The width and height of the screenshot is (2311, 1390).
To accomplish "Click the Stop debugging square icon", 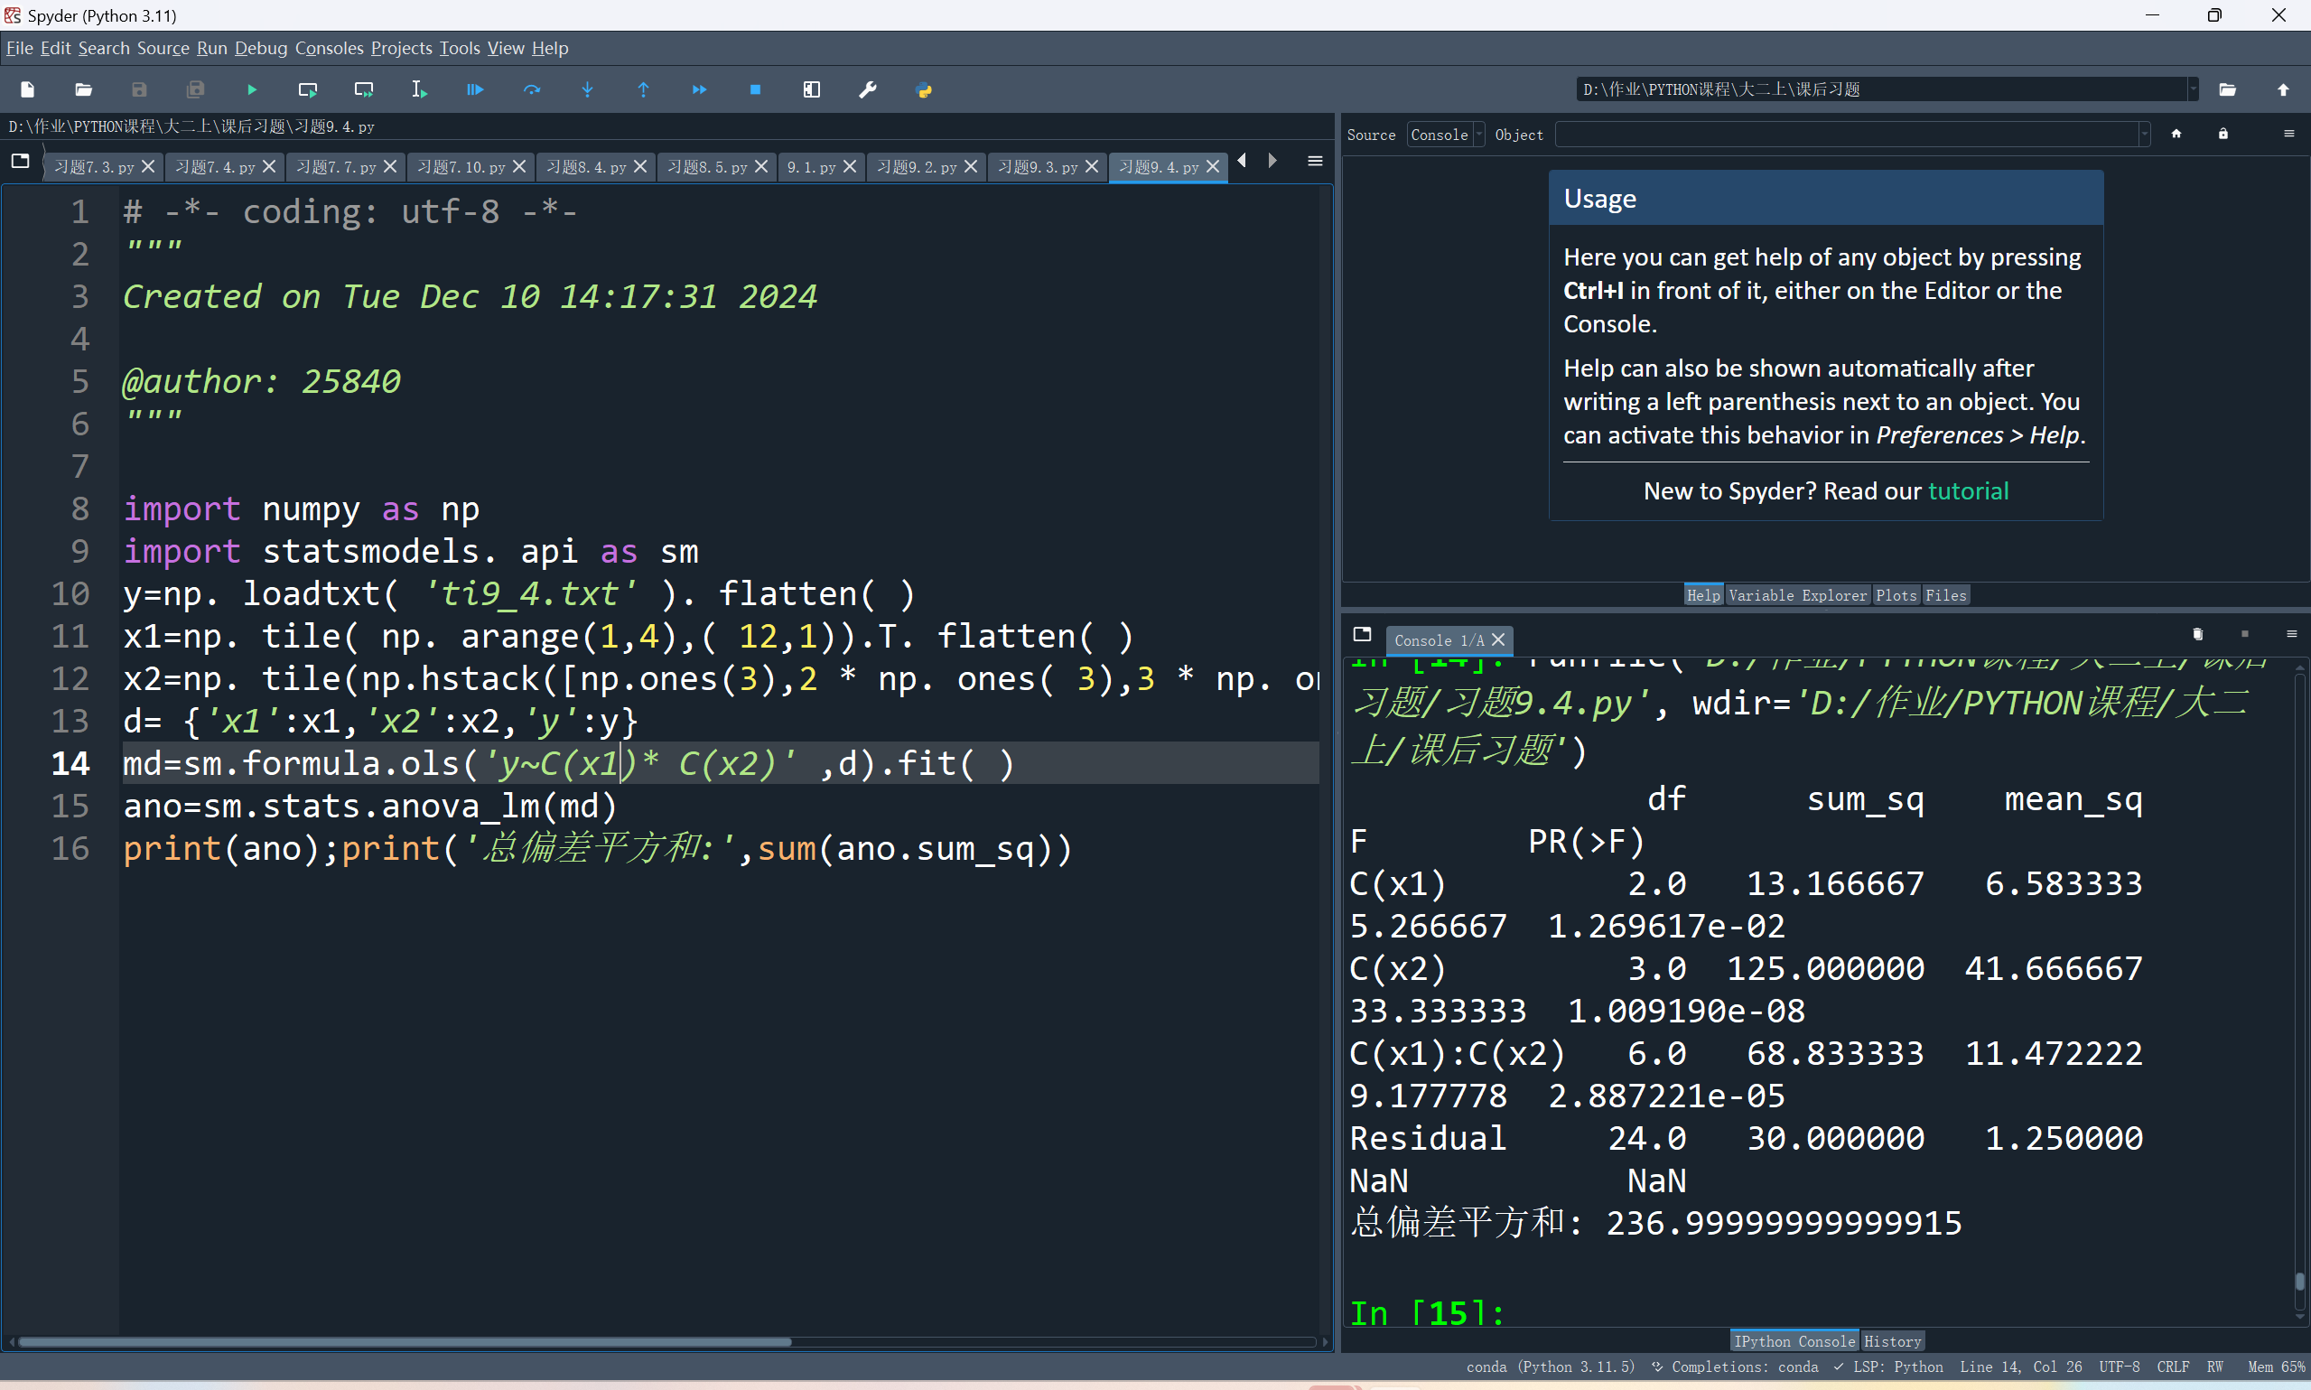I will (x=755, y=90).
